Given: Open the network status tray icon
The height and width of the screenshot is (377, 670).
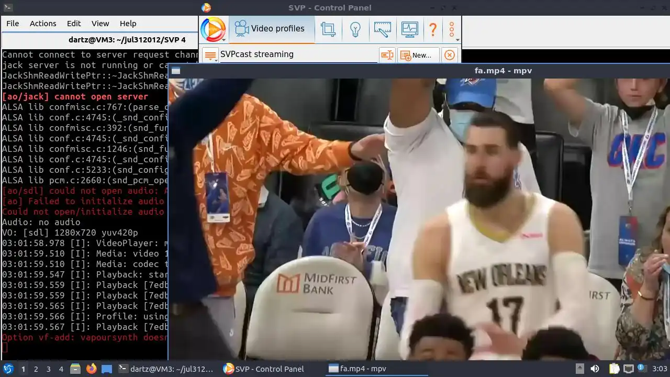Looking at the screenshot, I should click(628, 369).
